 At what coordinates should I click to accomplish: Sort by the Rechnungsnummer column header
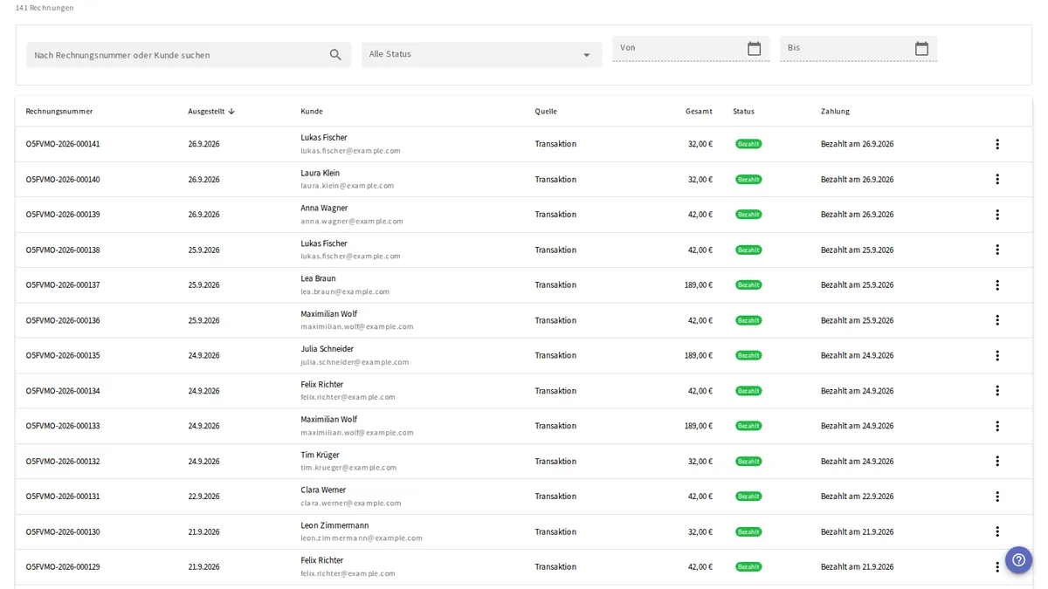[x=59, y=112]
